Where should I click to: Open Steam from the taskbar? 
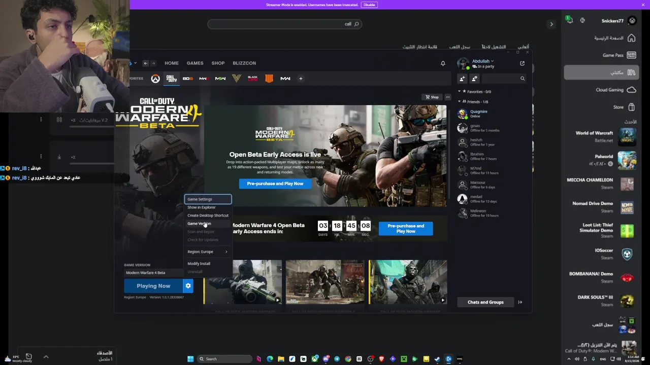point(437,359)
